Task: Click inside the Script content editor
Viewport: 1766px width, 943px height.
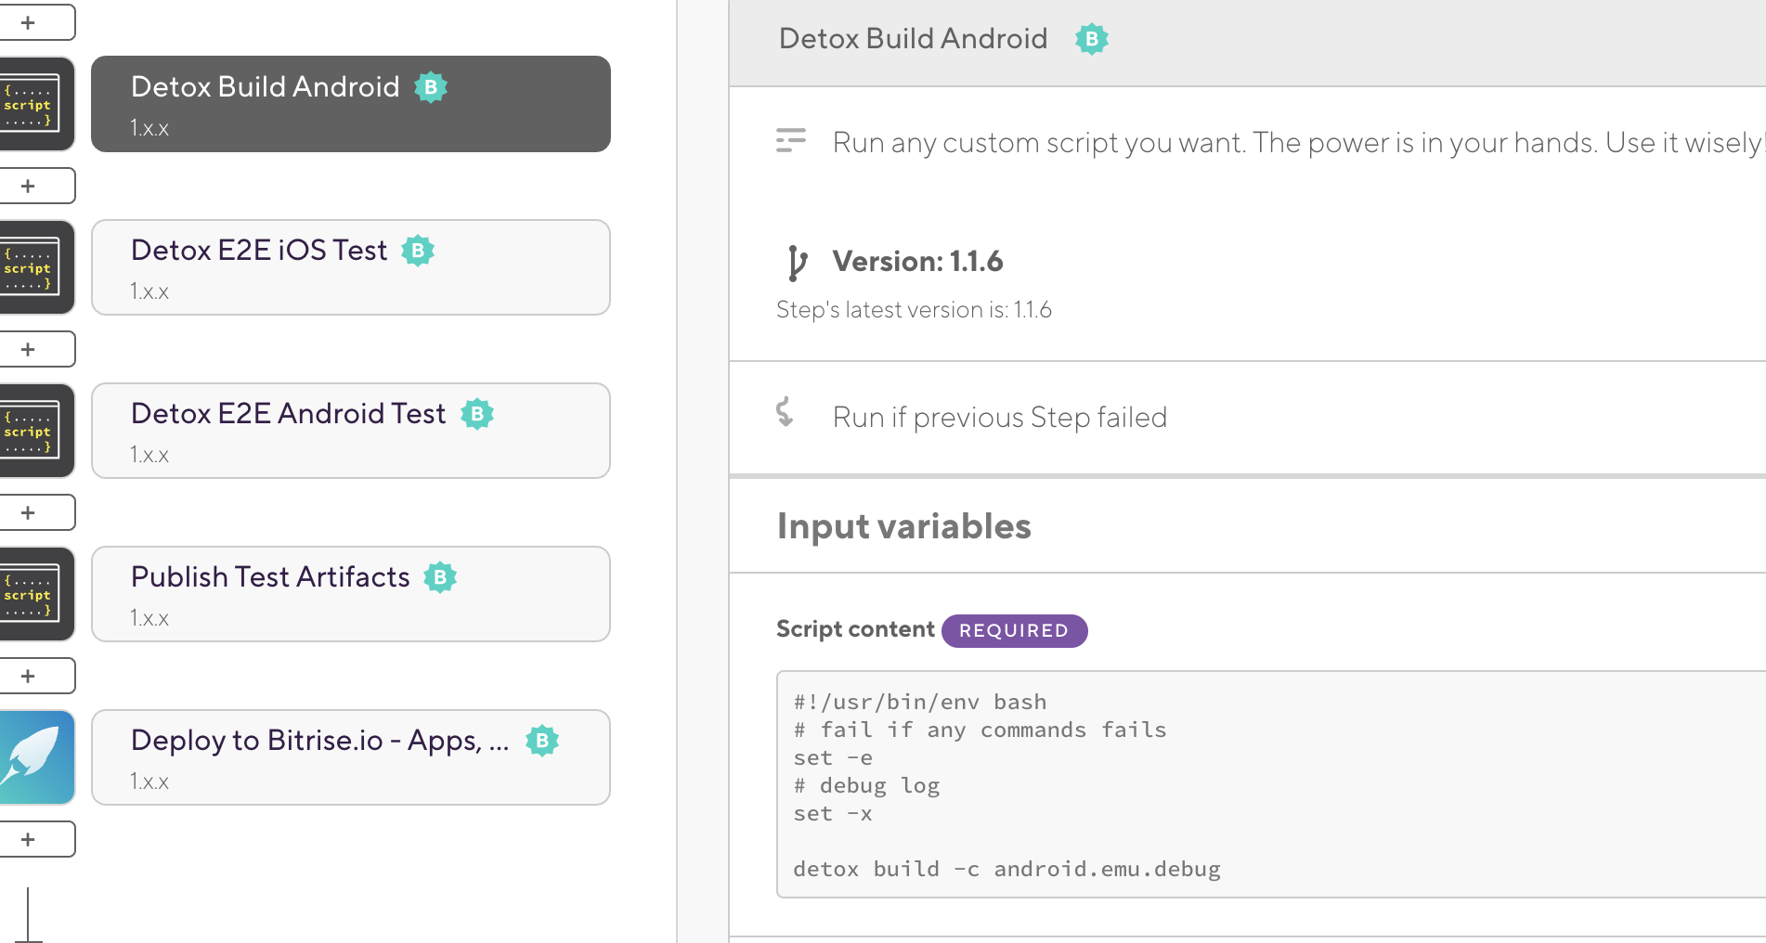Action: [1271, 784]
